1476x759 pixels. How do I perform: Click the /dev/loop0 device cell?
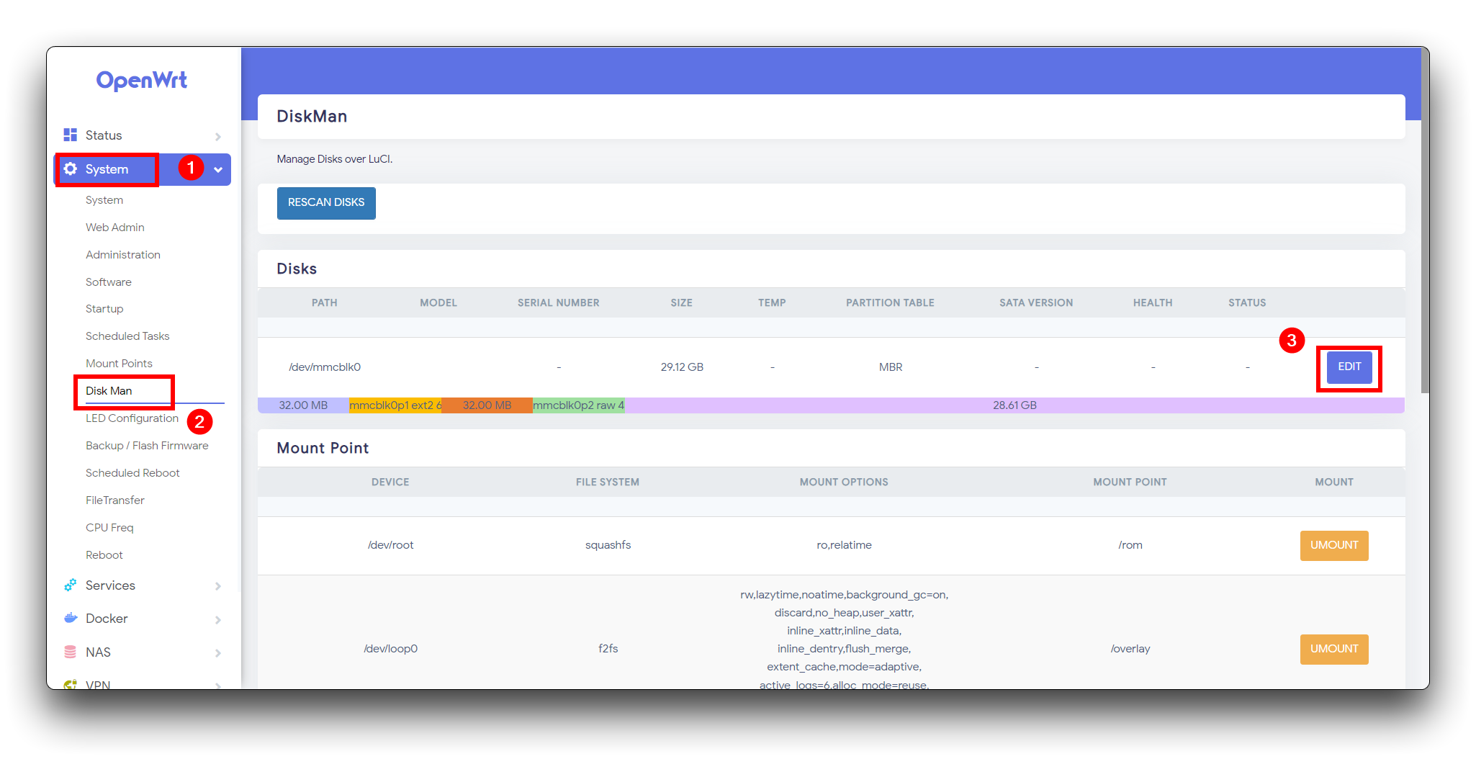pyautogui.click(x=390, y=649)
